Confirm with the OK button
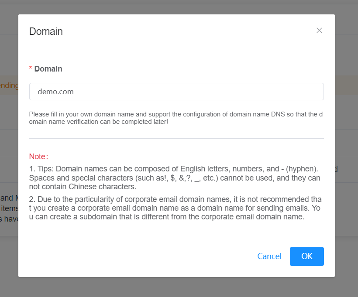The width and height of the screenshot is (358, 297). click(306, 256)
